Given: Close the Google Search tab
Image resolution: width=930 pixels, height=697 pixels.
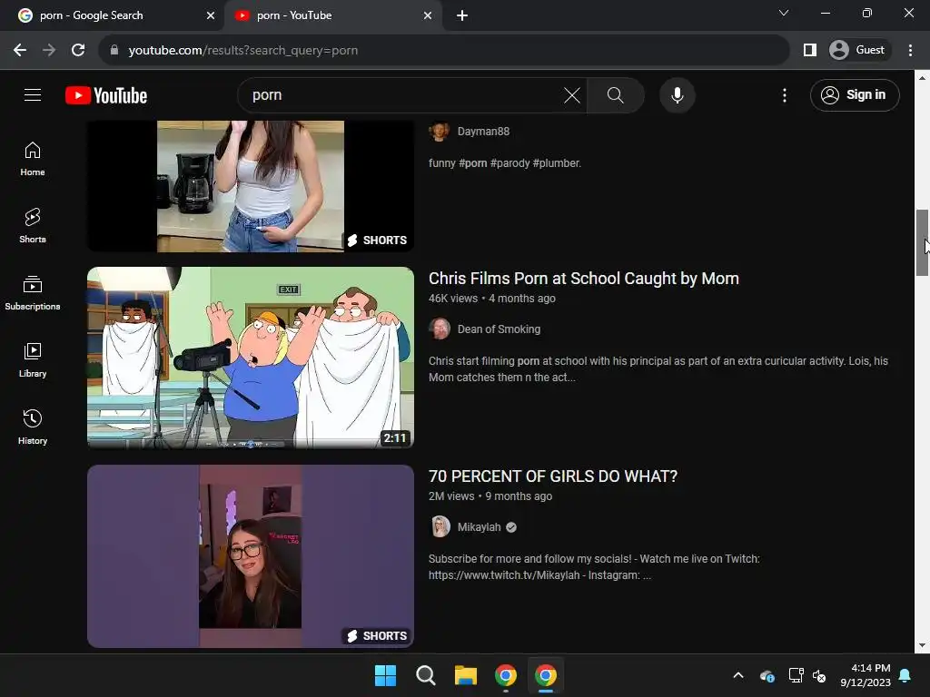Looking at the screenshot, I should (211, 15).
